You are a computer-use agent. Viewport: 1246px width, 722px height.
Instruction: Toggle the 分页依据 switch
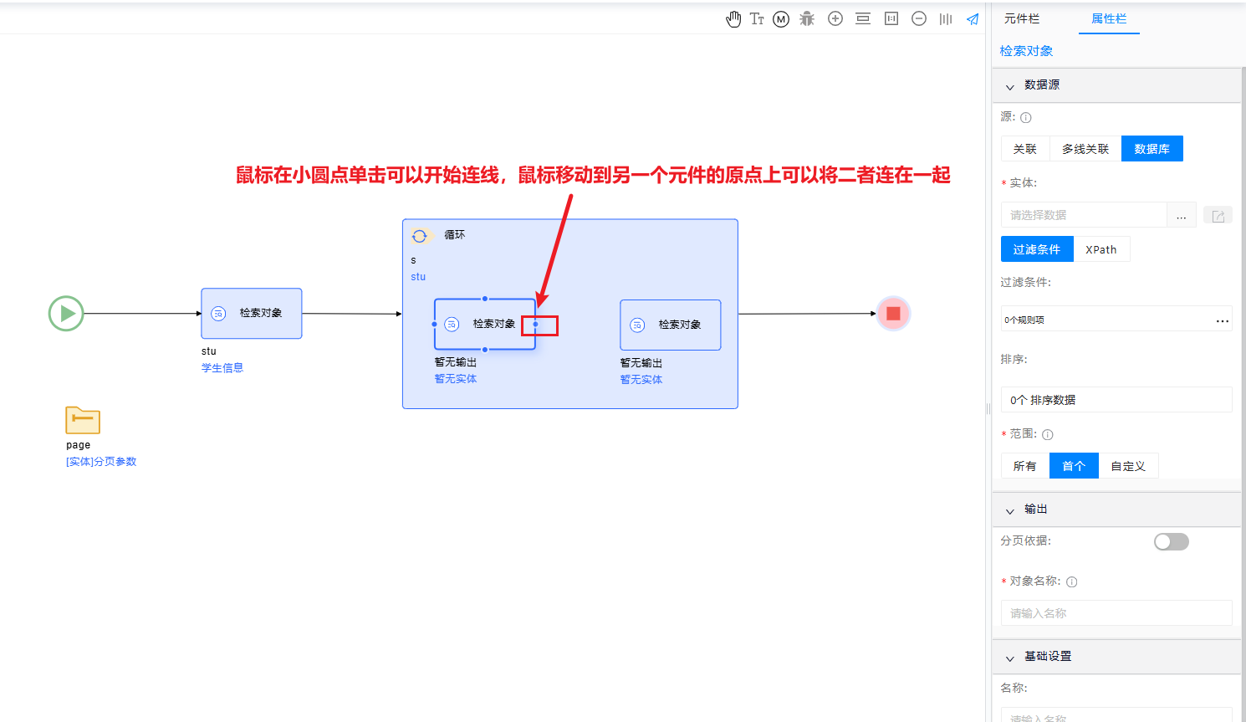[x=1171, y=542]
